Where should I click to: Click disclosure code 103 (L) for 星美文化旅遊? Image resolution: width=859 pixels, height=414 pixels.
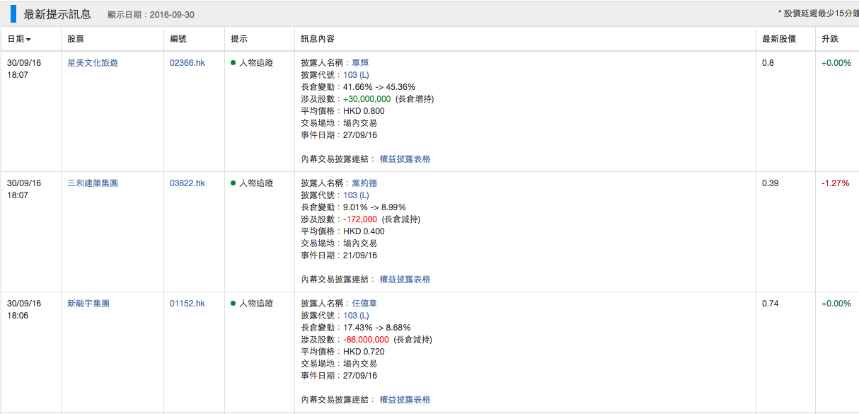356,75
